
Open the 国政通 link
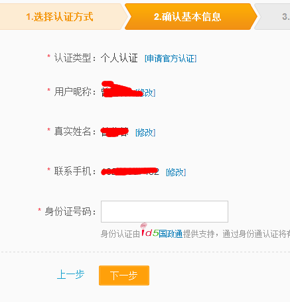tap(171, 234)
